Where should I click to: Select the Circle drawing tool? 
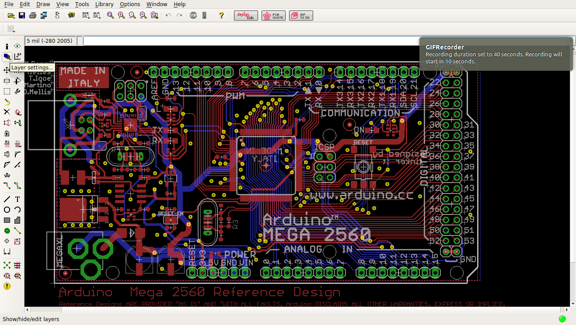click(x=7, y=210)
